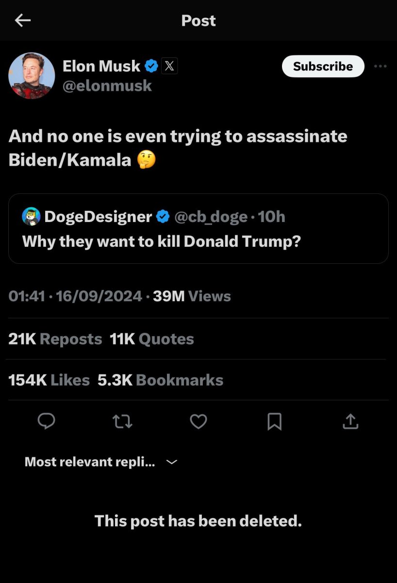Open the 21K Reposts list

[54, 339]
